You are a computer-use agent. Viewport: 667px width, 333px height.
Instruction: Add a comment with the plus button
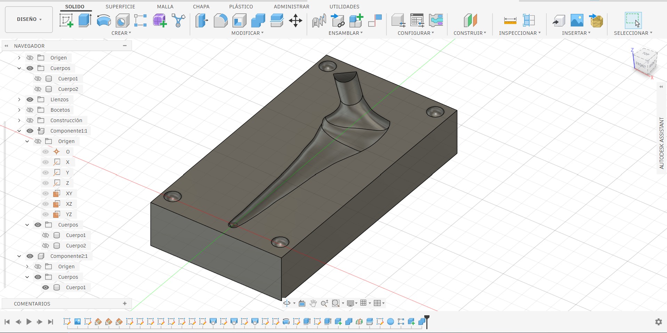point(125,303)
